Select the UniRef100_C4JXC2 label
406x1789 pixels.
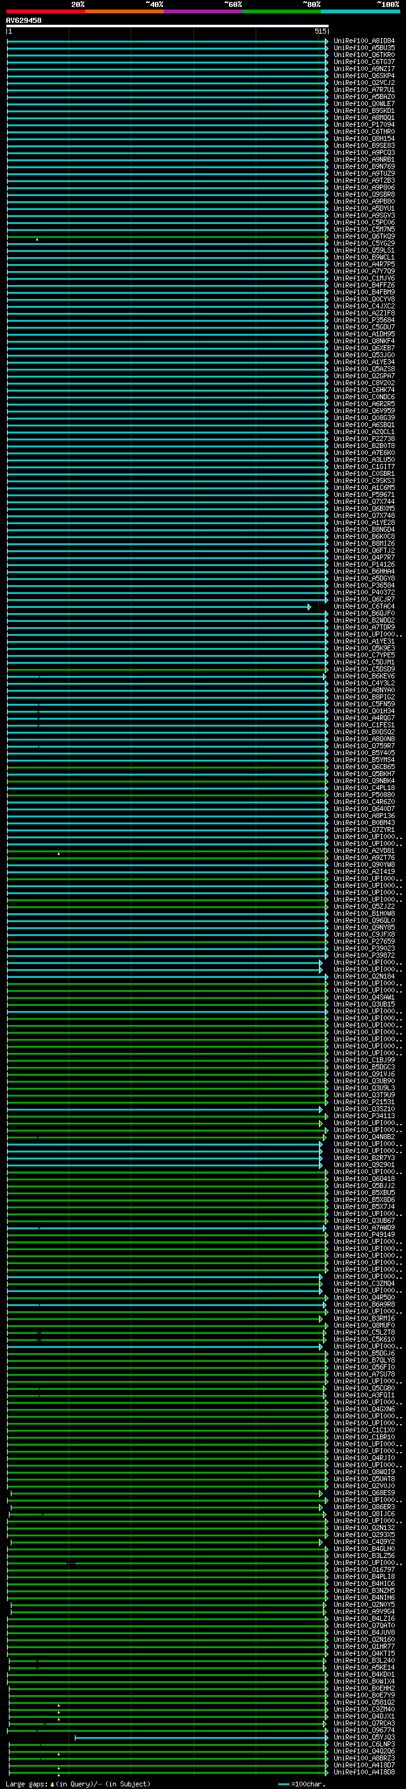click(x=364, y=307)
